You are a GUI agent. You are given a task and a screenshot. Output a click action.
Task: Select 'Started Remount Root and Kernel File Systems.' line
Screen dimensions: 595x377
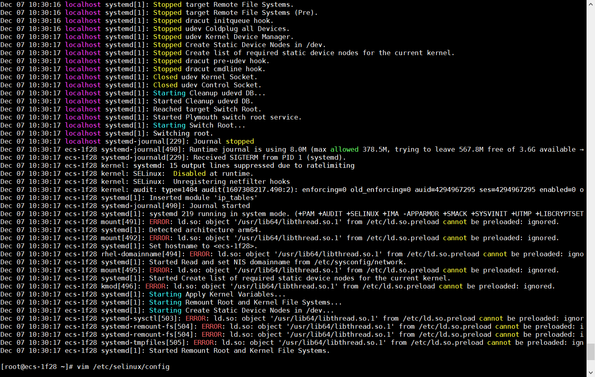coord(165,350)
